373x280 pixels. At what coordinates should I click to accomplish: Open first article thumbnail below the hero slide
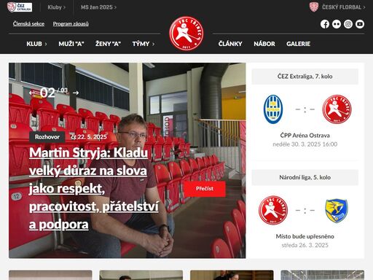(x=50, y=275)
